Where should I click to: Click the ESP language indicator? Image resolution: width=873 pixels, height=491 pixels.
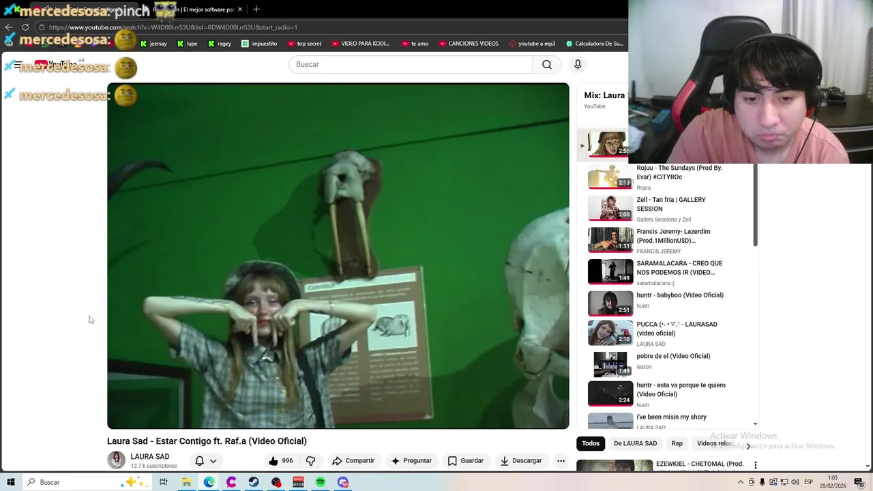[808, 482]
